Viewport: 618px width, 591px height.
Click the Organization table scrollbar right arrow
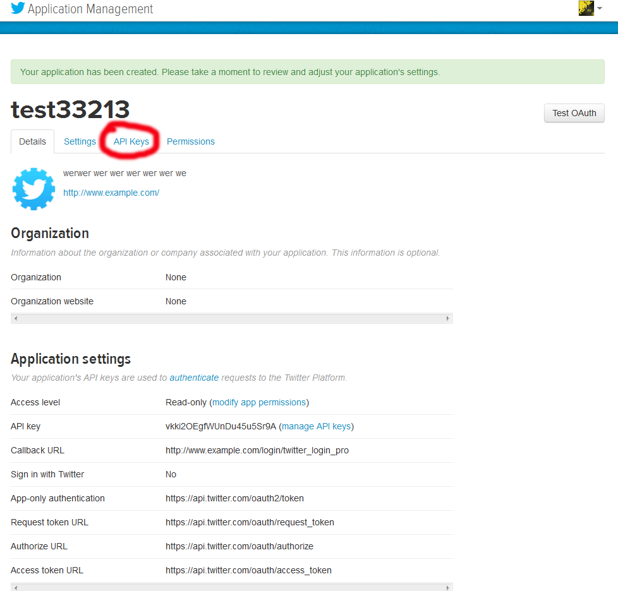[448, 319]
